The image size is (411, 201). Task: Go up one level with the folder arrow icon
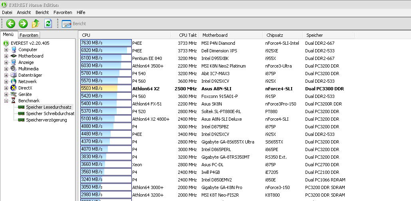pyautogui.click(x=36, y=24)
